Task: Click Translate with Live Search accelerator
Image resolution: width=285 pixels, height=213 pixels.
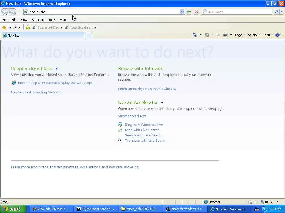Action: tap(146, 140)
